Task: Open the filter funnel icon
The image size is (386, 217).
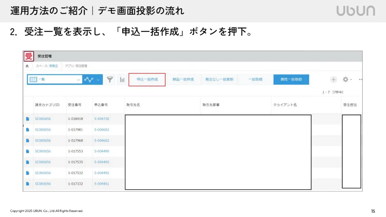Action: coord(110,79)
